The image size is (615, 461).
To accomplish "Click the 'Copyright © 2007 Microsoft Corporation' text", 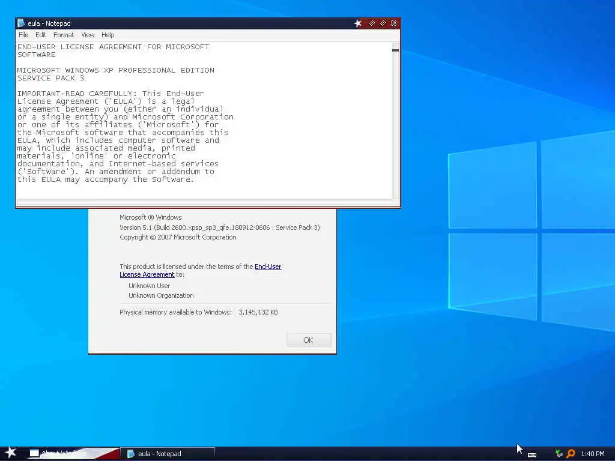I will (x=178, y=237).
